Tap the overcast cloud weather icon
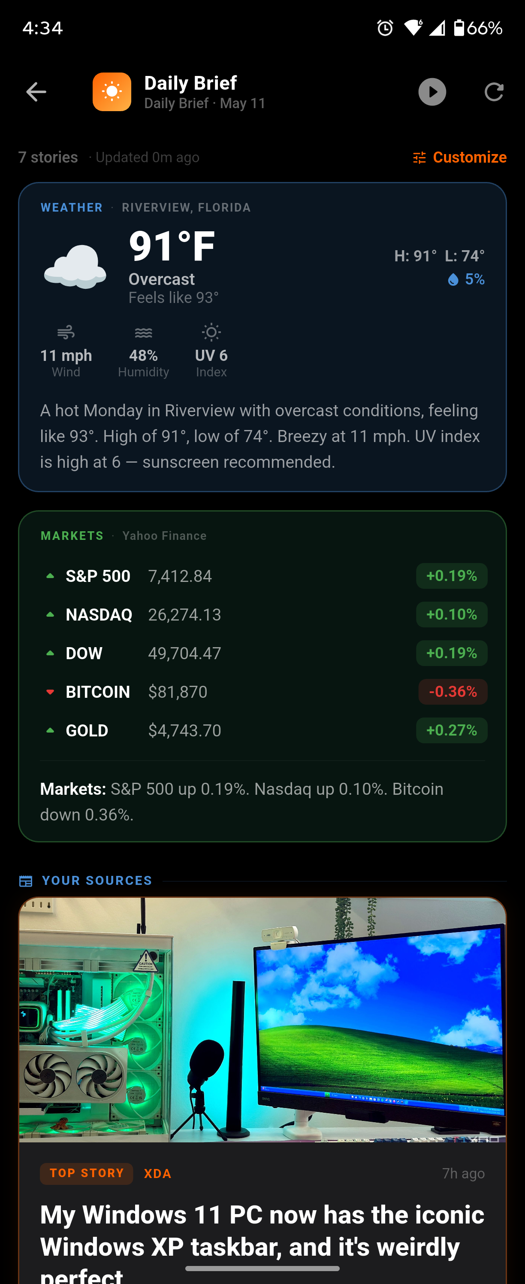 click(75, 266)
